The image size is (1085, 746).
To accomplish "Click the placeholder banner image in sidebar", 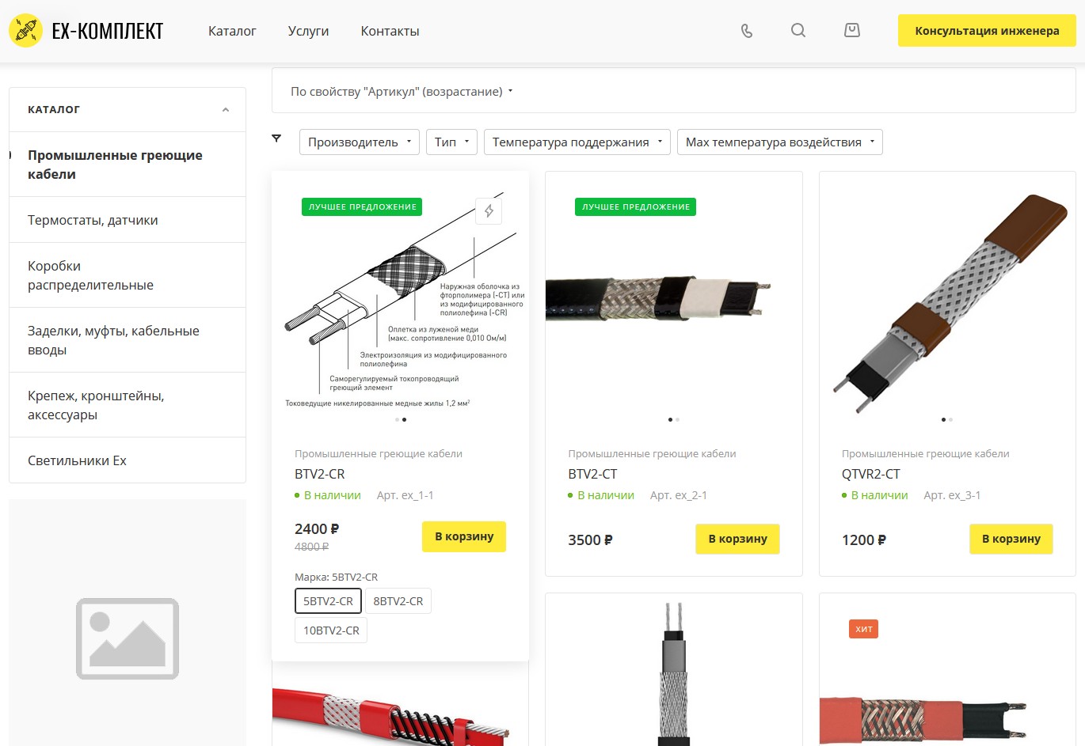I will pos(128,638).
